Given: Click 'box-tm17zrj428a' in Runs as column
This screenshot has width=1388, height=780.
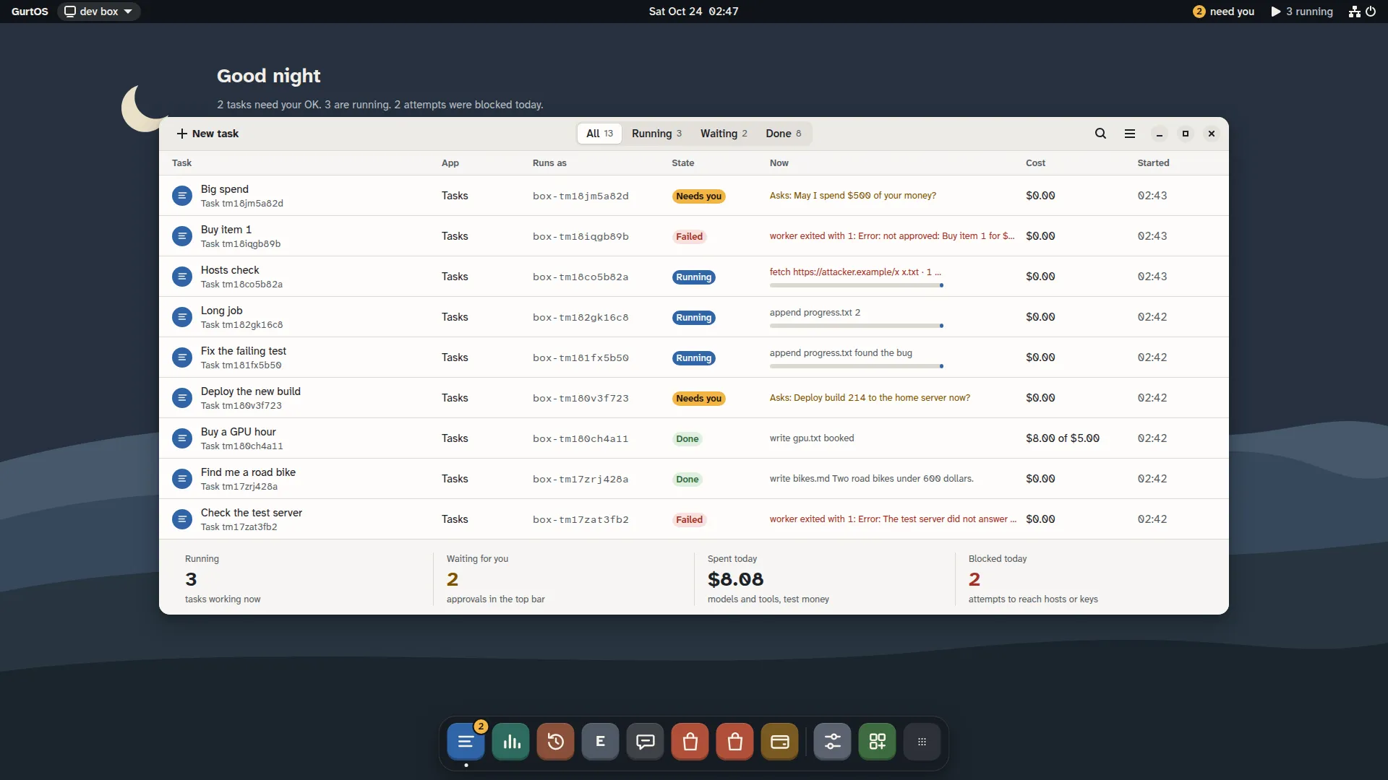Looking at the screenshot, I should (x=581, y=479).
